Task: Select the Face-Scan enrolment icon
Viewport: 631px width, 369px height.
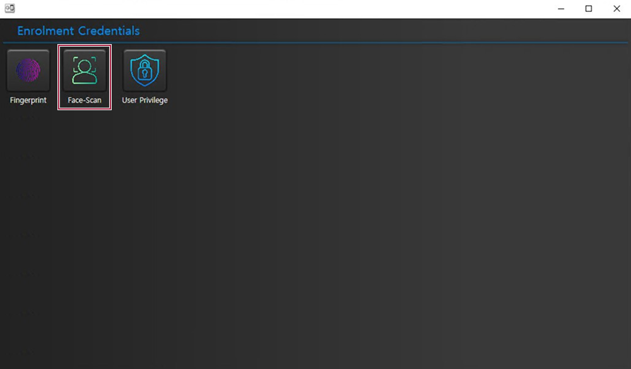Action: [85, 71]
